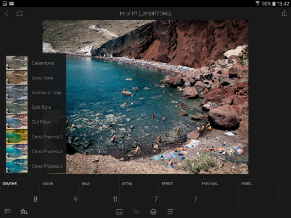Select the CREATIVE preset category
291x218 pixels.
point(20,192)
